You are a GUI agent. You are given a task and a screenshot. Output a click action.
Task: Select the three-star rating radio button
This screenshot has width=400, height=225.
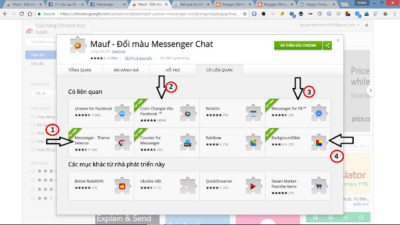[33, 189]
